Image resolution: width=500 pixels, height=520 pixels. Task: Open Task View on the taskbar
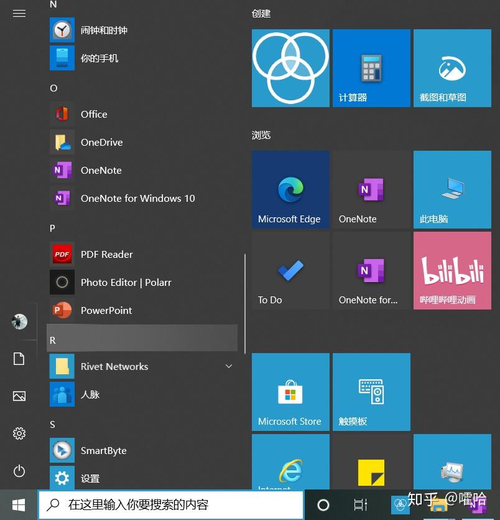360,505
